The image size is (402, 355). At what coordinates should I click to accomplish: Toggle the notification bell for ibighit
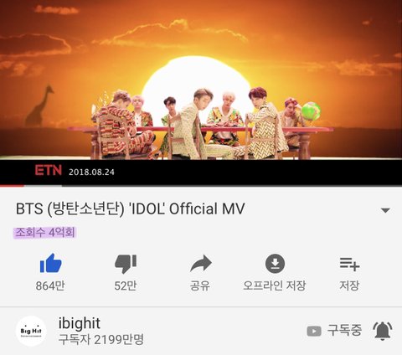(383, 331)
